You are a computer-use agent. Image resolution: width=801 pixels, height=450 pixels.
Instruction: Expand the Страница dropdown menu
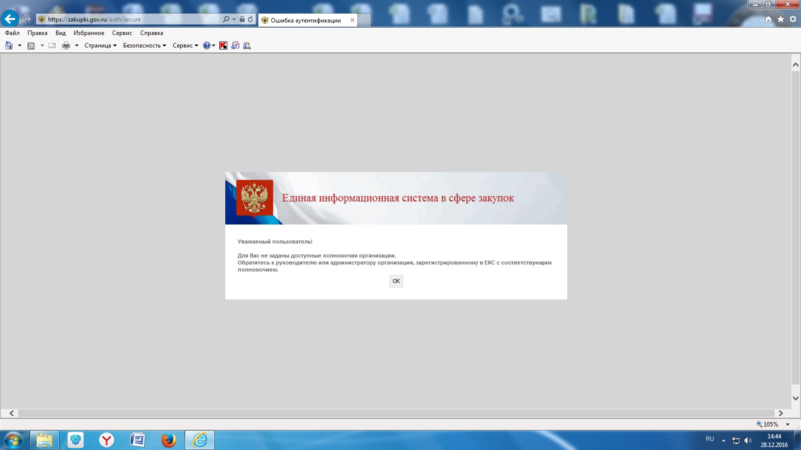click(x=100, y=45)
